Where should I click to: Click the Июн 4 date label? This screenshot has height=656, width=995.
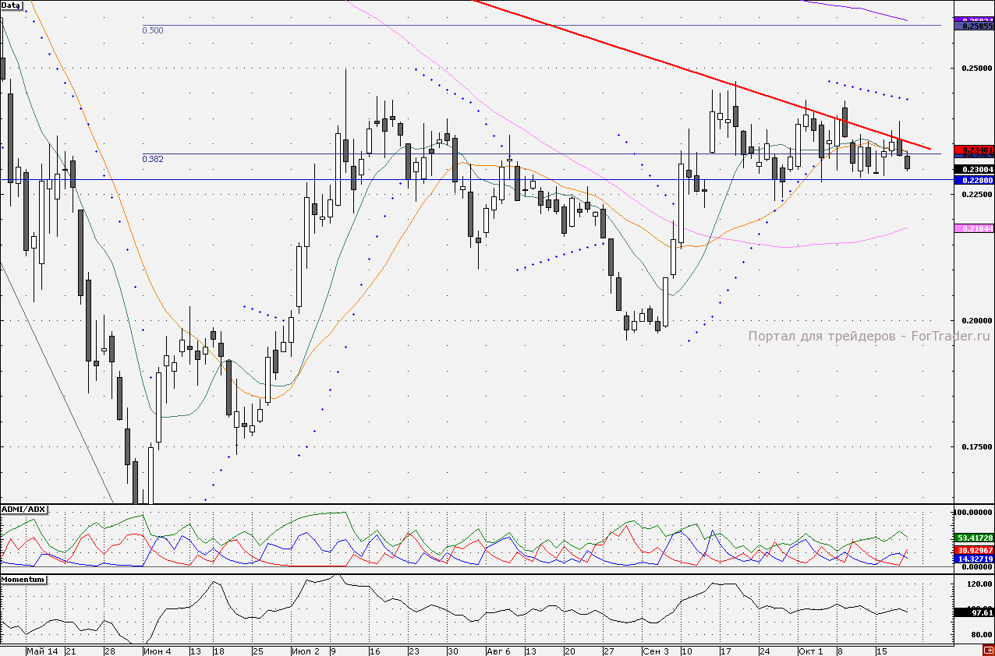[158, 651]
